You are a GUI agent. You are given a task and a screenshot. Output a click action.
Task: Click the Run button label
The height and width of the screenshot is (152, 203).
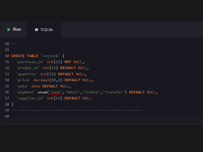click(17, 29)
